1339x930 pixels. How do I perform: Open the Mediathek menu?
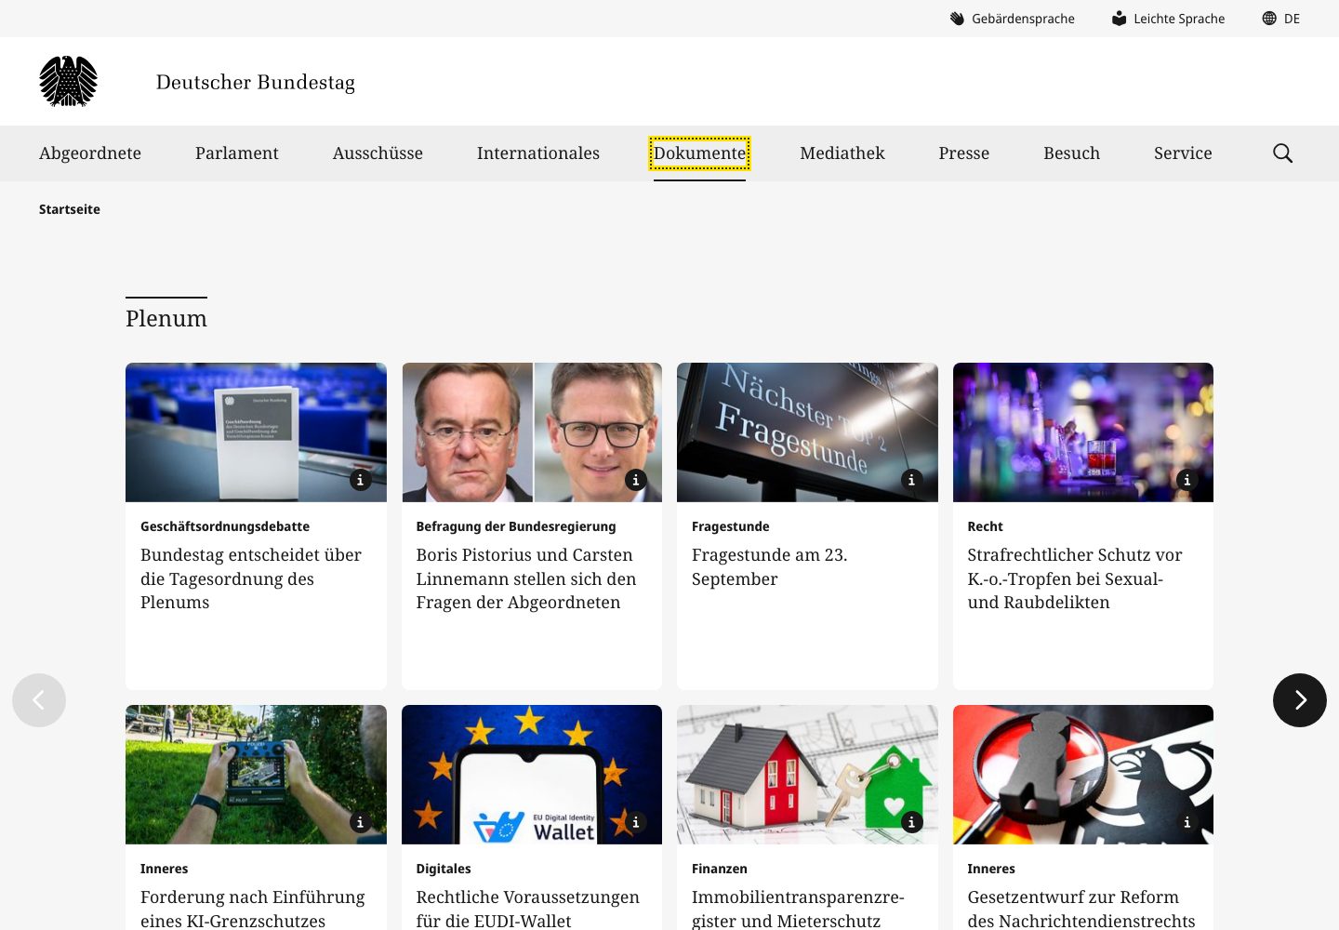842,153
